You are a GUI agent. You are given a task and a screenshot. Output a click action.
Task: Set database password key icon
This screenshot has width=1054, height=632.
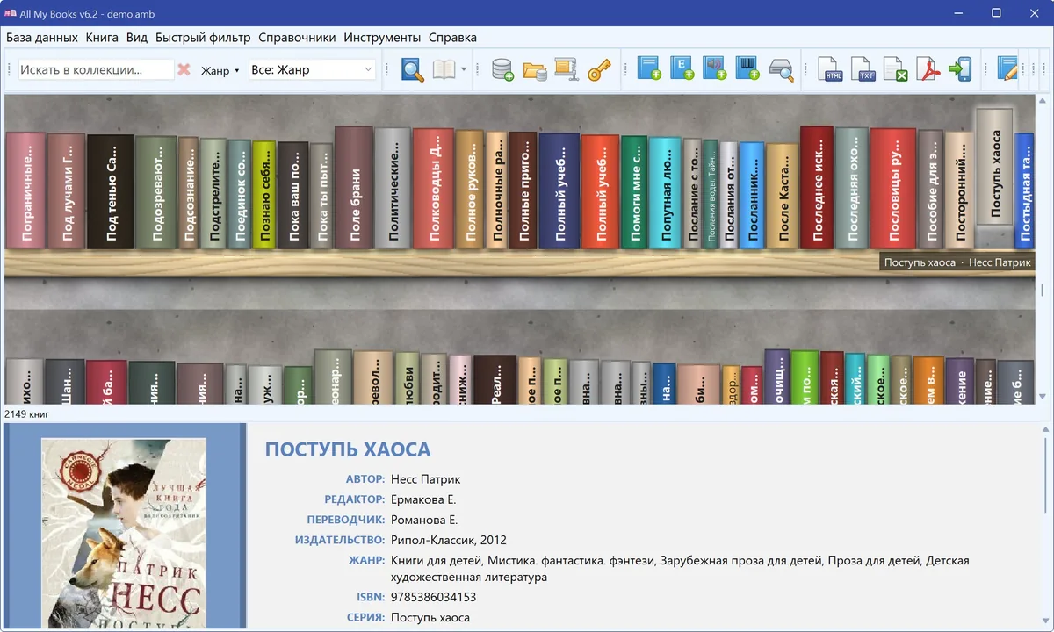[x=599, y=69]
